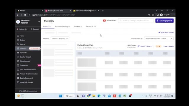Image resolution: width=189 pixels, height=106 pixels.
Task: Click the Stylish Women Flats title
Action: coord(85,45)
